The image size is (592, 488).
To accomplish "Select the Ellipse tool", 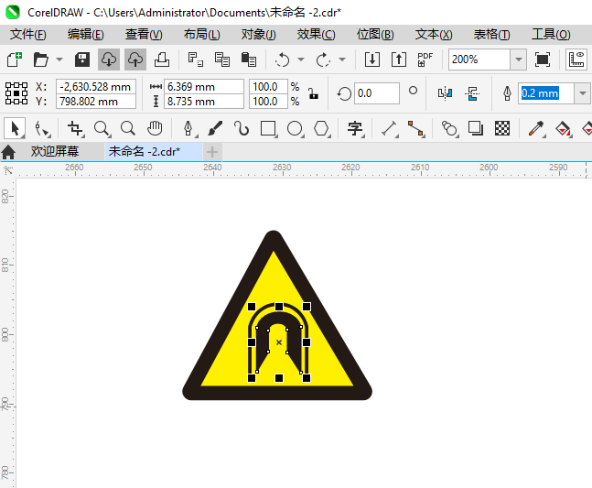I will (296, 129).
